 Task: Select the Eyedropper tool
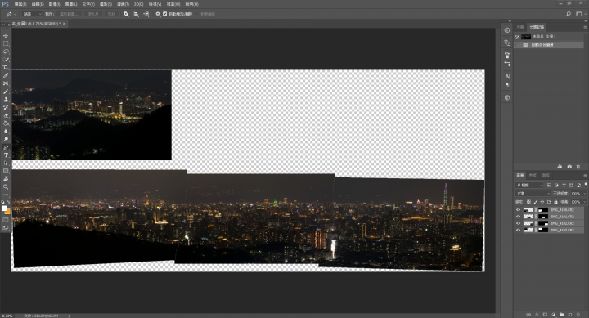pyautogui.click(x=6, y=75)
